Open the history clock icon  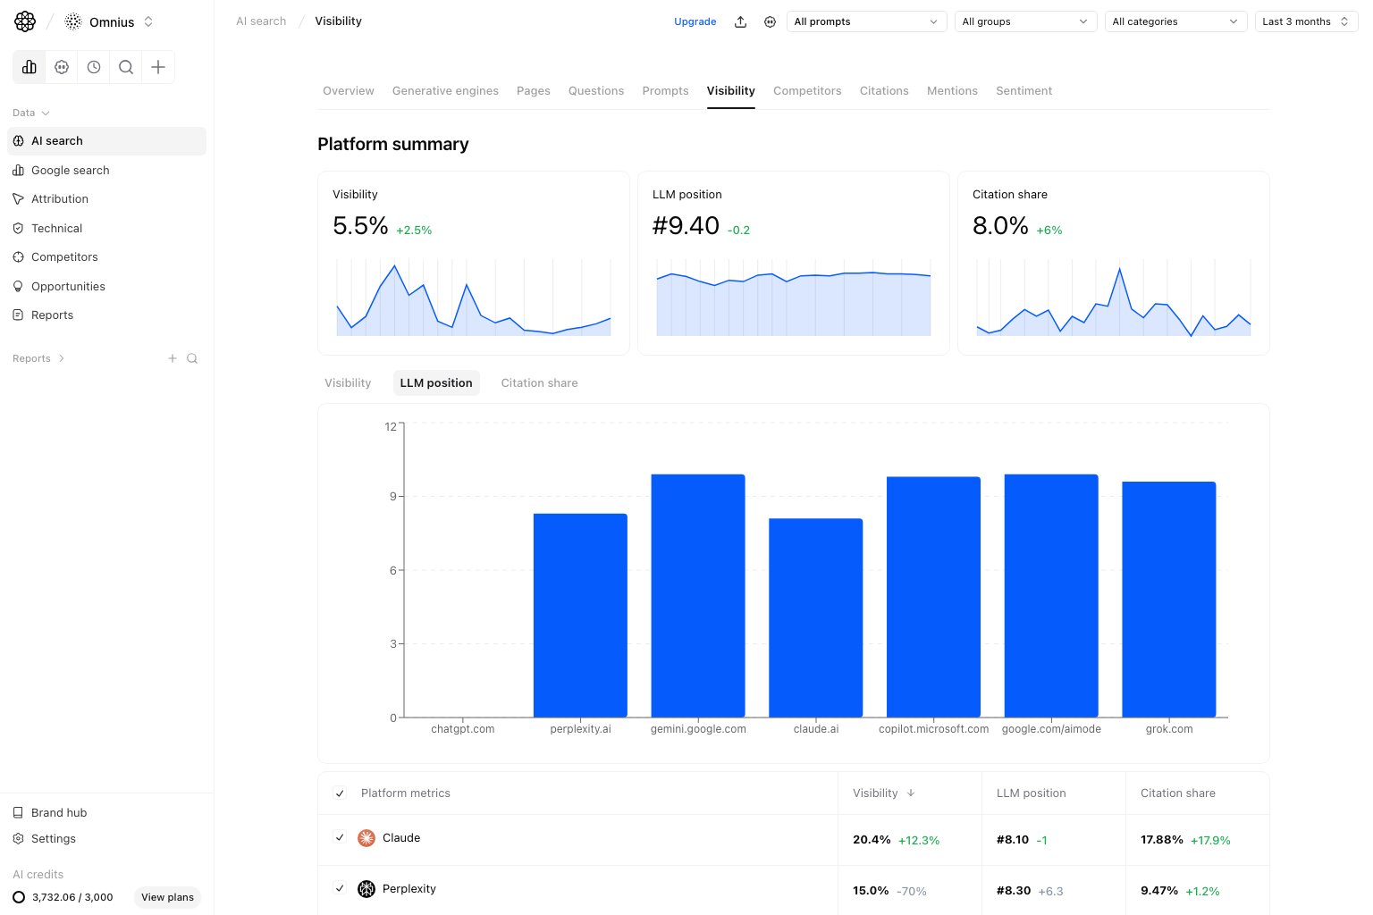94,67
